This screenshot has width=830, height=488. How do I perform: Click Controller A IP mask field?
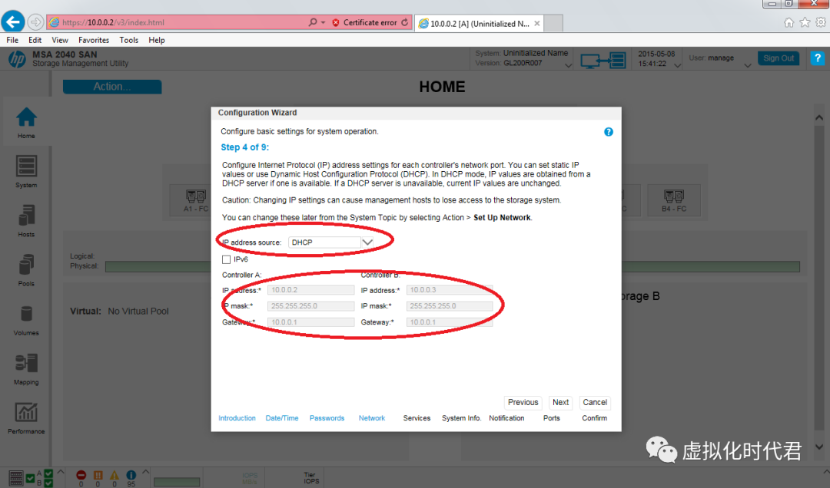[x=310, y=305]
